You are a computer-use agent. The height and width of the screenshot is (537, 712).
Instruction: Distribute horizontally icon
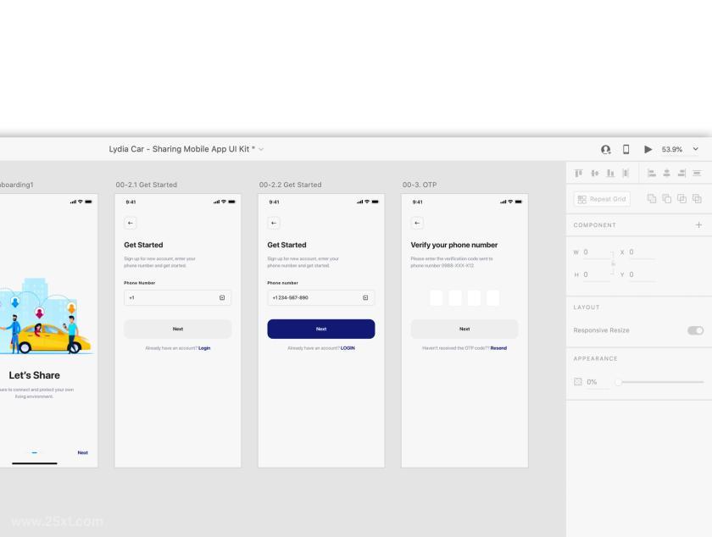coord(697,173)
